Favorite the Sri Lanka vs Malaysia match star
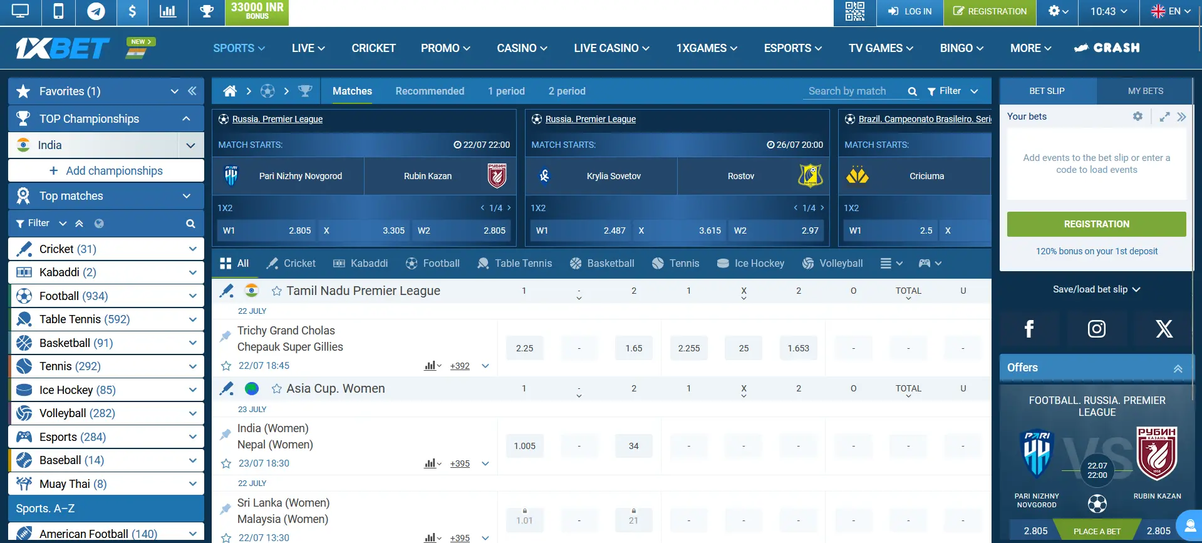Viewport: 1202px width, 543px height. (x=226, y=538)
